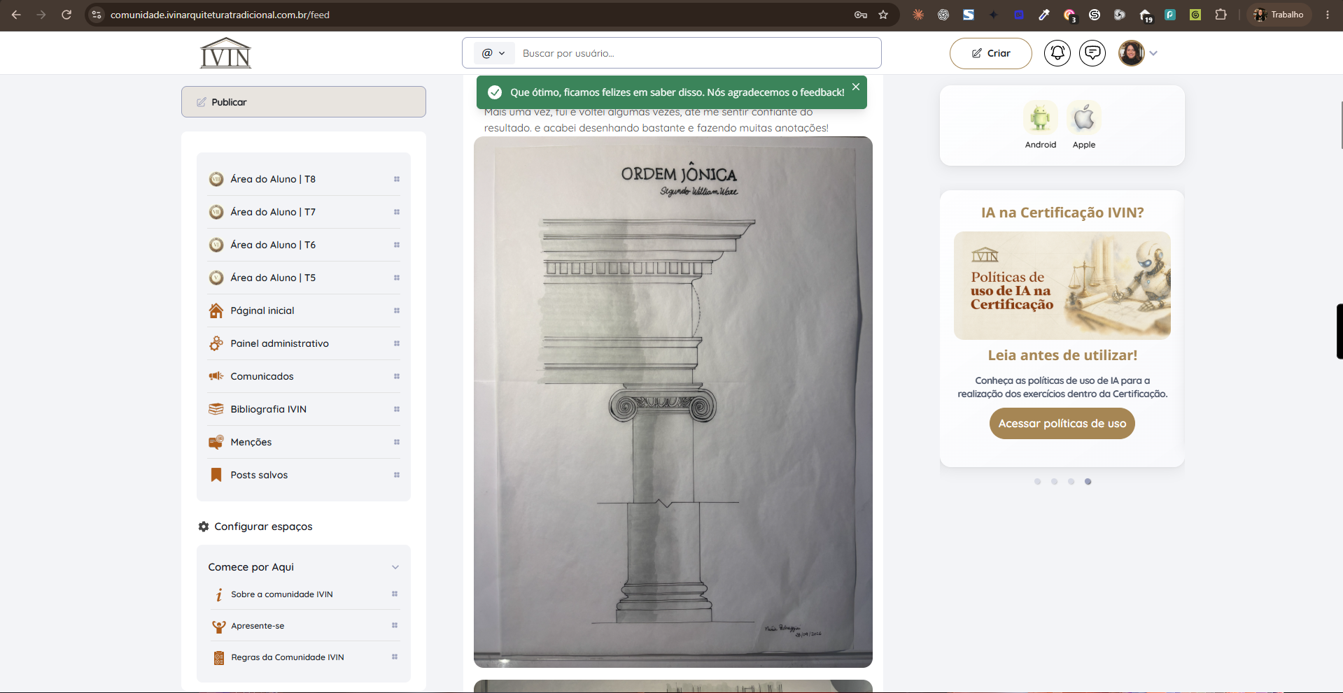Viewport: 1343px width, 693px height.
Task: Focus the Buscar por usuário search field
Action: (698, 53)
